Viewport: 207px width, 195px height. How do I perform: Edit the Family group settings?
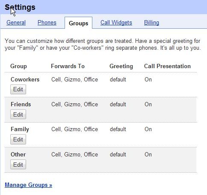18,139
